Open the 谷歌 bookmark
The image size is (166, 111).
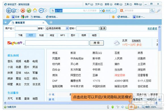coord(25,17)
